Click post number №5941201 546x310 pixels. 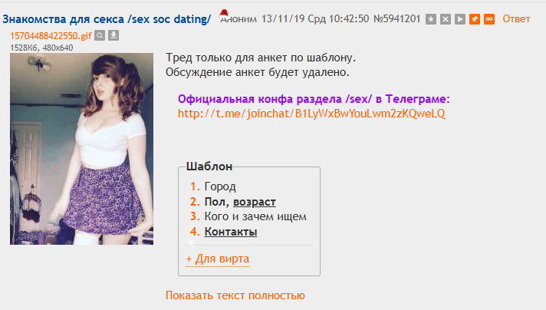397,19
